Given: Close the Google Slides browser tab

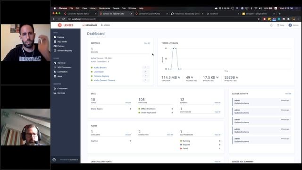Looking at the screenshot, I should [274, 14].
